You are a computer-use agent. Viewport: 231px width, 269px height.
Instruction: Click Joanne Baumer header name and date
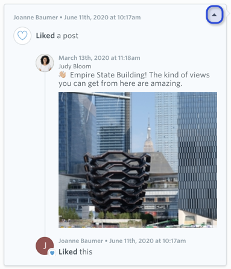point(77,18)
